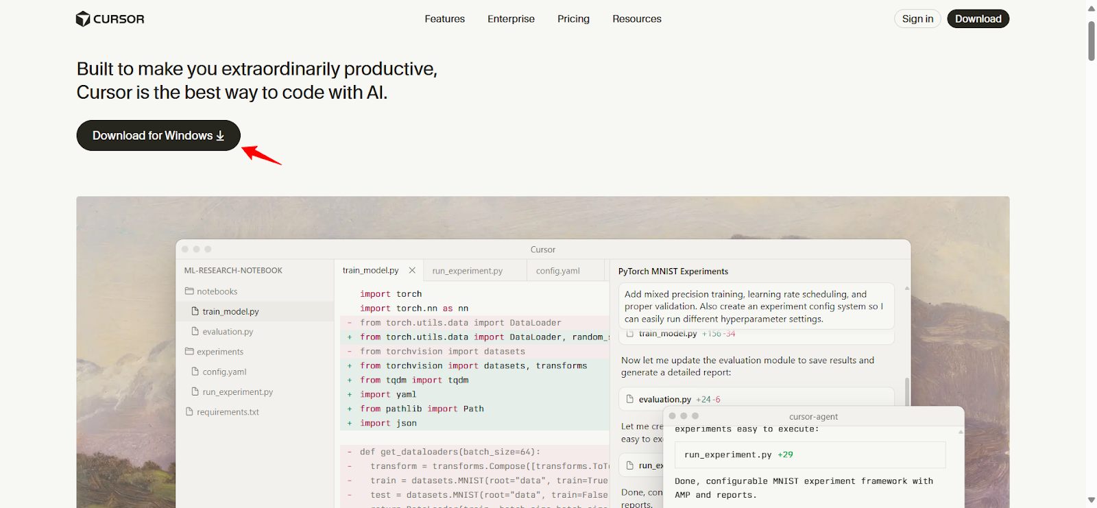Click the 'import yaml' added line

pos(388,395)
